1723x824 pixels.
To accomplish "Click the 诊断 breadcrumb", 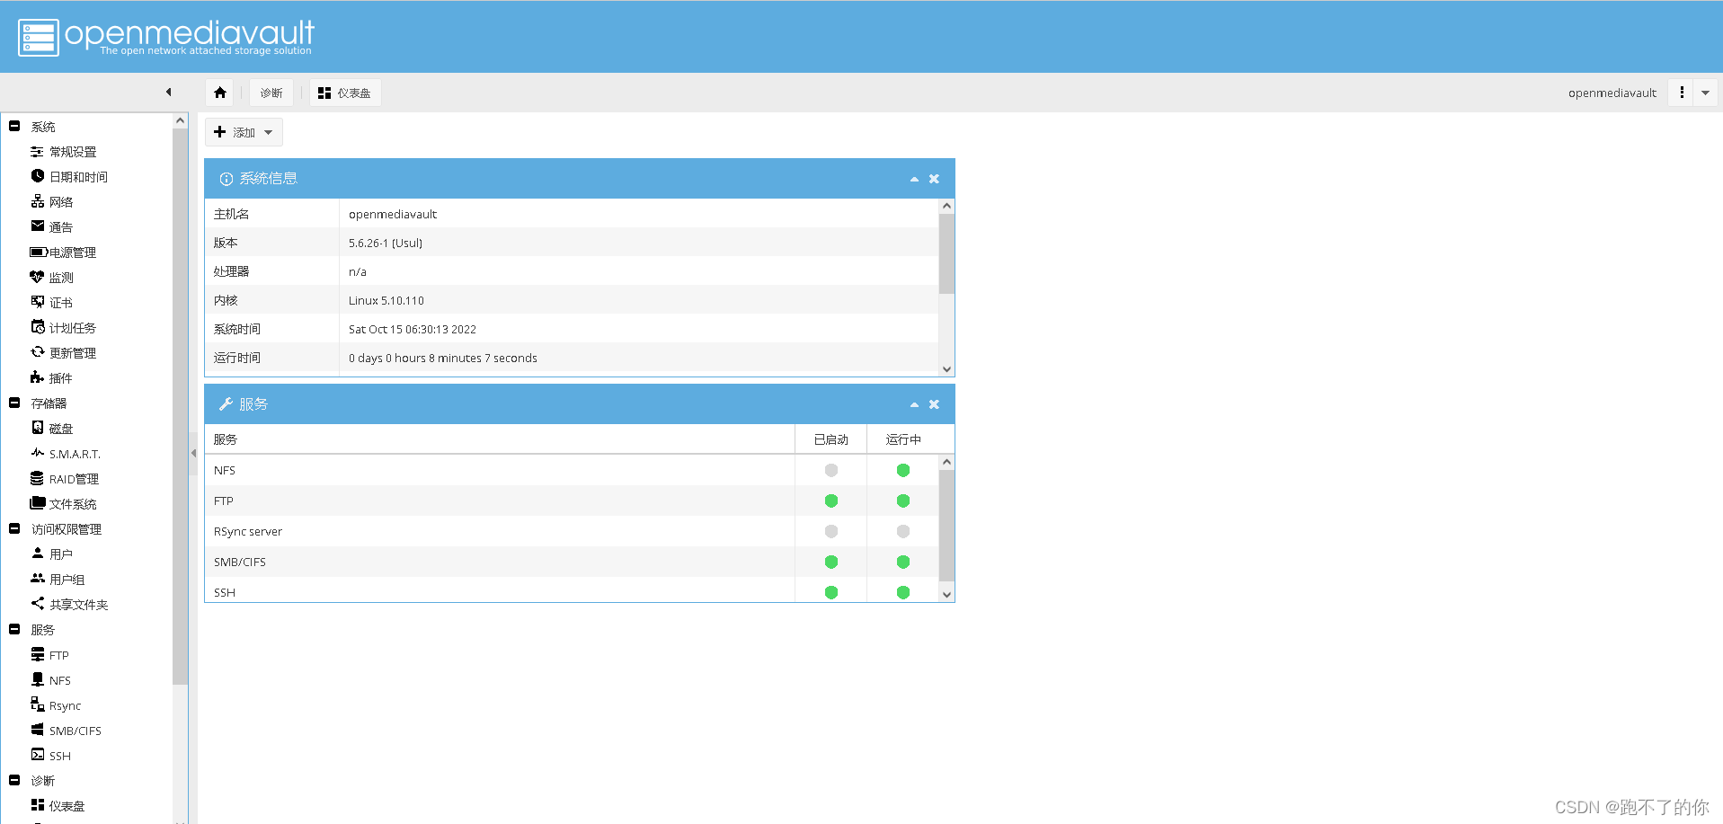I will pyautogui.click(x=271, y=93).
